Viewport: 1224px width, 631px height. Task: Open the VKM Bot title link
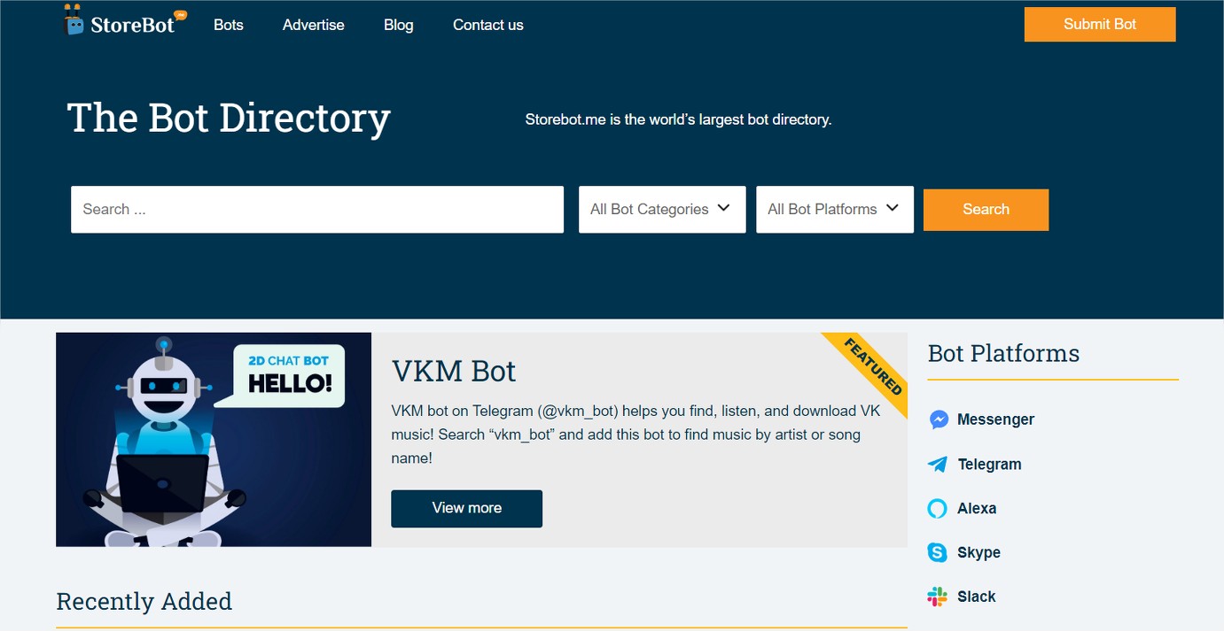tap(454, 371)
